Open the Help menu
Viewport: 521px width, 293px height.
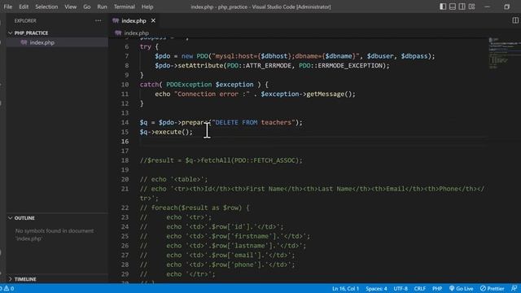pyautogui.click(x=147, y=7)
